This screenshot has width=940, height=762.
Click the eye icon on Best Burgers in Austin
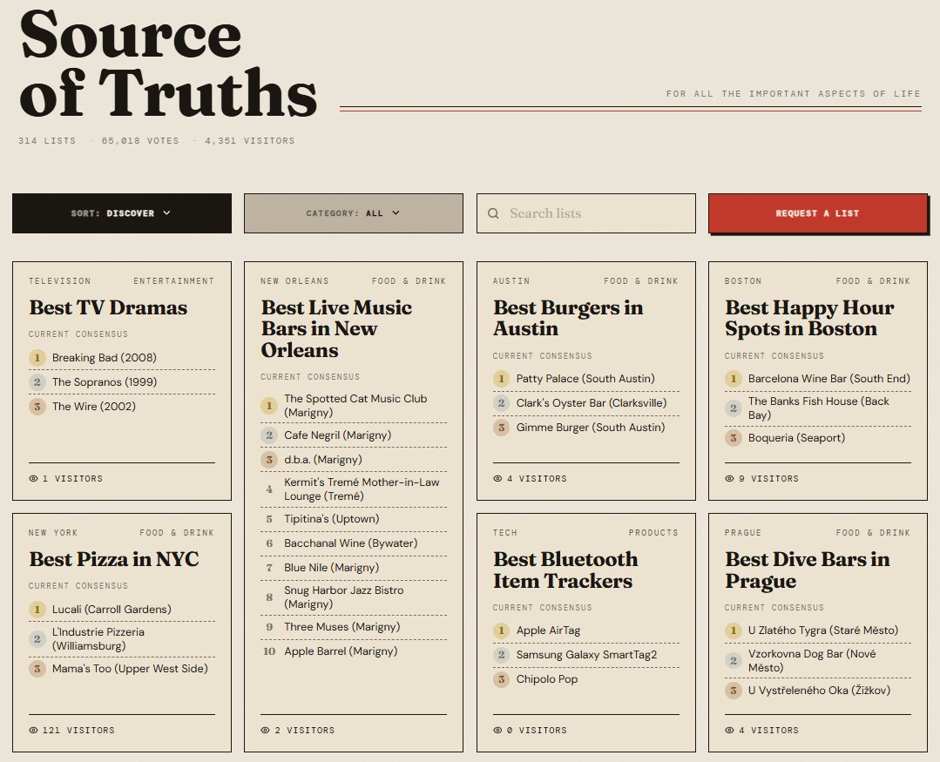497,479
